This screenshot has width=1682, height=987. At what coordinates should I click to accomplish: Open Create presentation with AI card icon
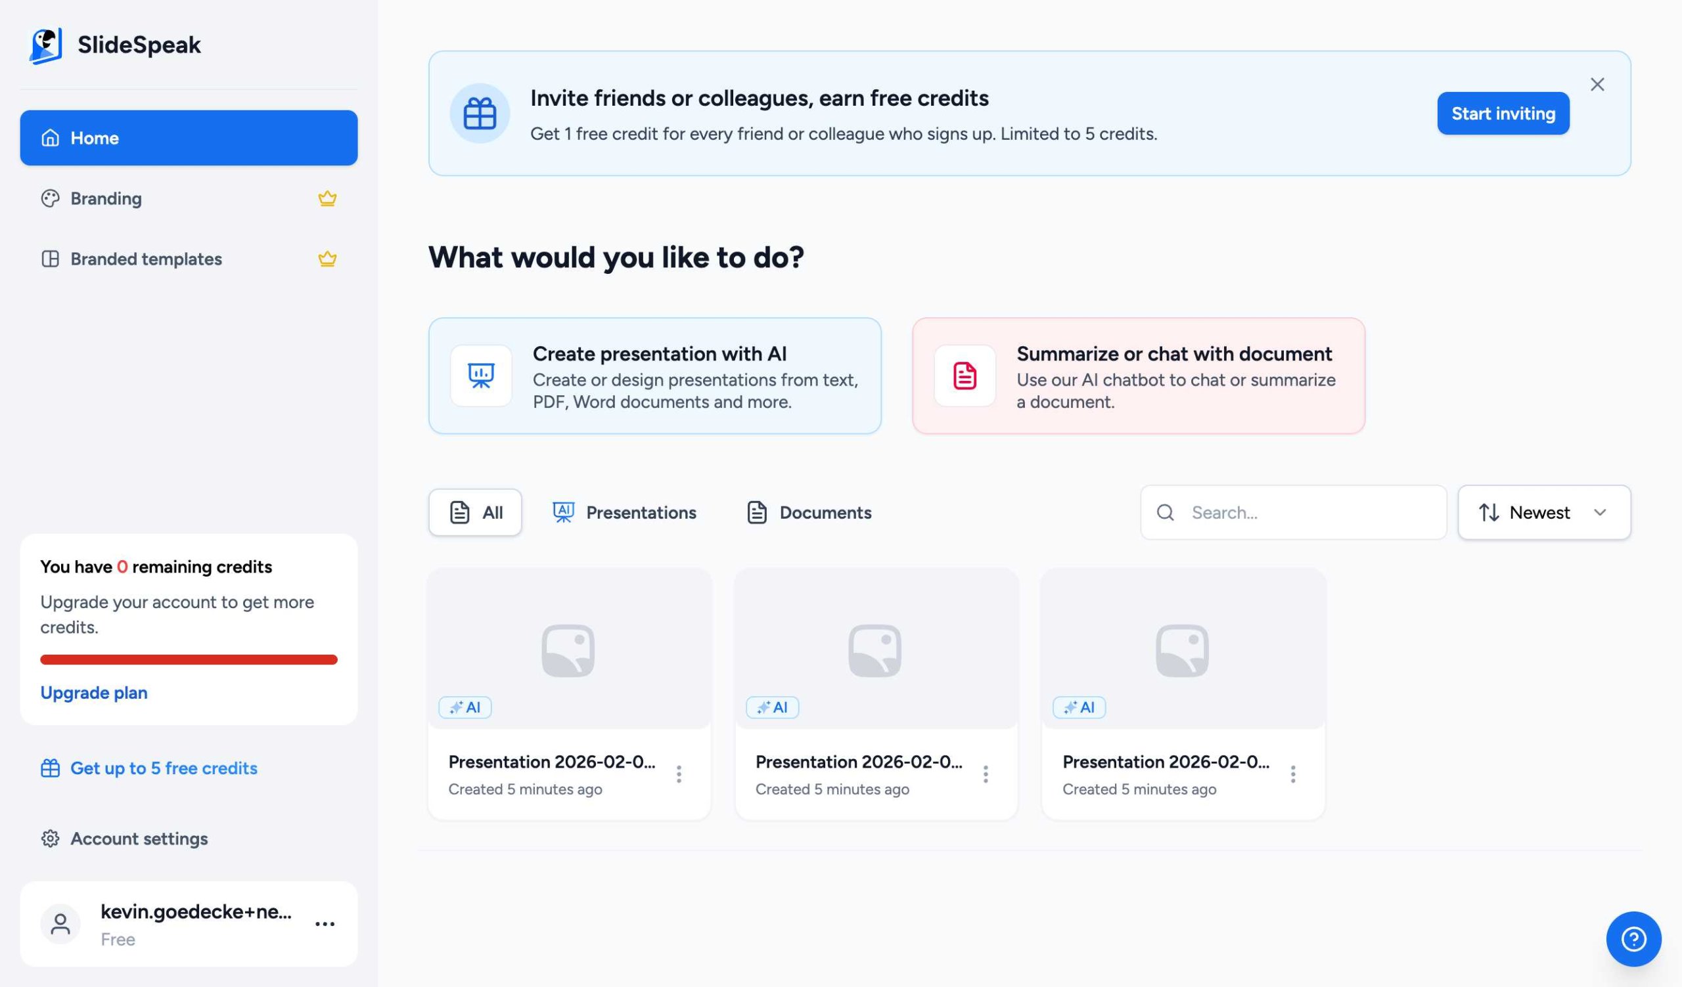click(x=480, y=376)
